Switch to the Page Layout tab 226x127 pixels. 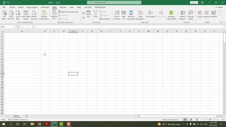32,7
